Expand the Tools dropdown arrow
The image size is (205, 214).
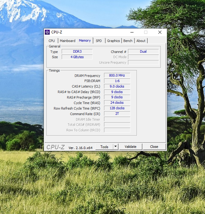(116, 147)
